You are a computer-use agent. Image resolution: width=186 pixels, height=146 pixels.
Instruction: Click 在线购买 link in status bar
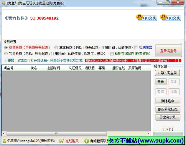pos(72,141)
